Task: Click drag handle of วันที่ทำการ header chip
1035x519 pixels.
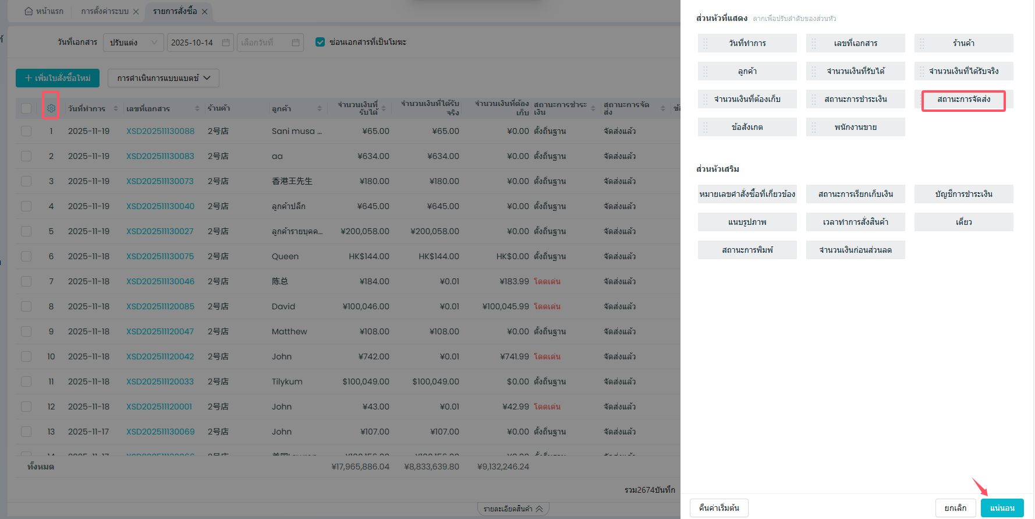Action: tap(706, 43)
